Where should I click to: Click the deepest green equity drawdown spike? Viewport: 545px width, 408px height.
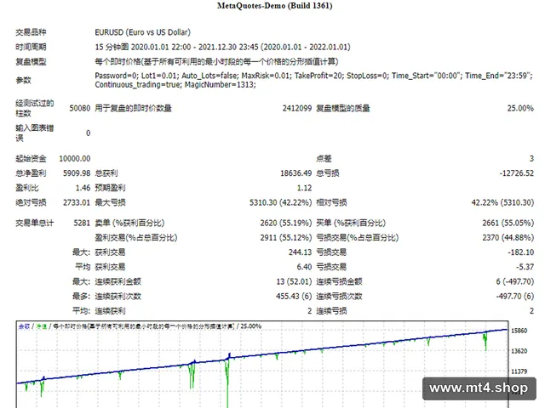click(x=227, y=385)
